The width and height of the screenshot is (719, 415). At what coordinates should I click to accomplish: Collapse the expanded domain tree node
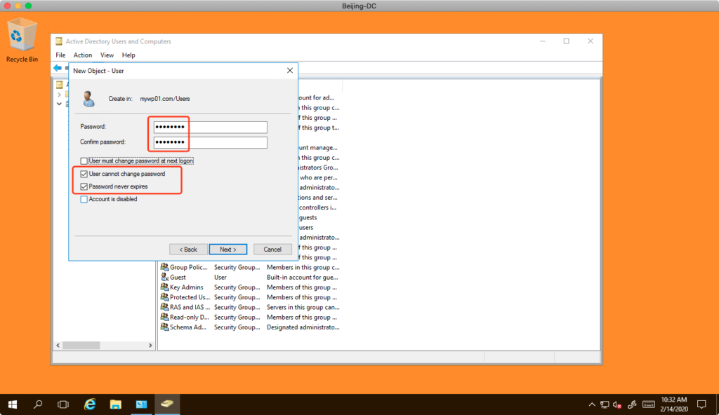pyautogui.click(x=59, y=104)
